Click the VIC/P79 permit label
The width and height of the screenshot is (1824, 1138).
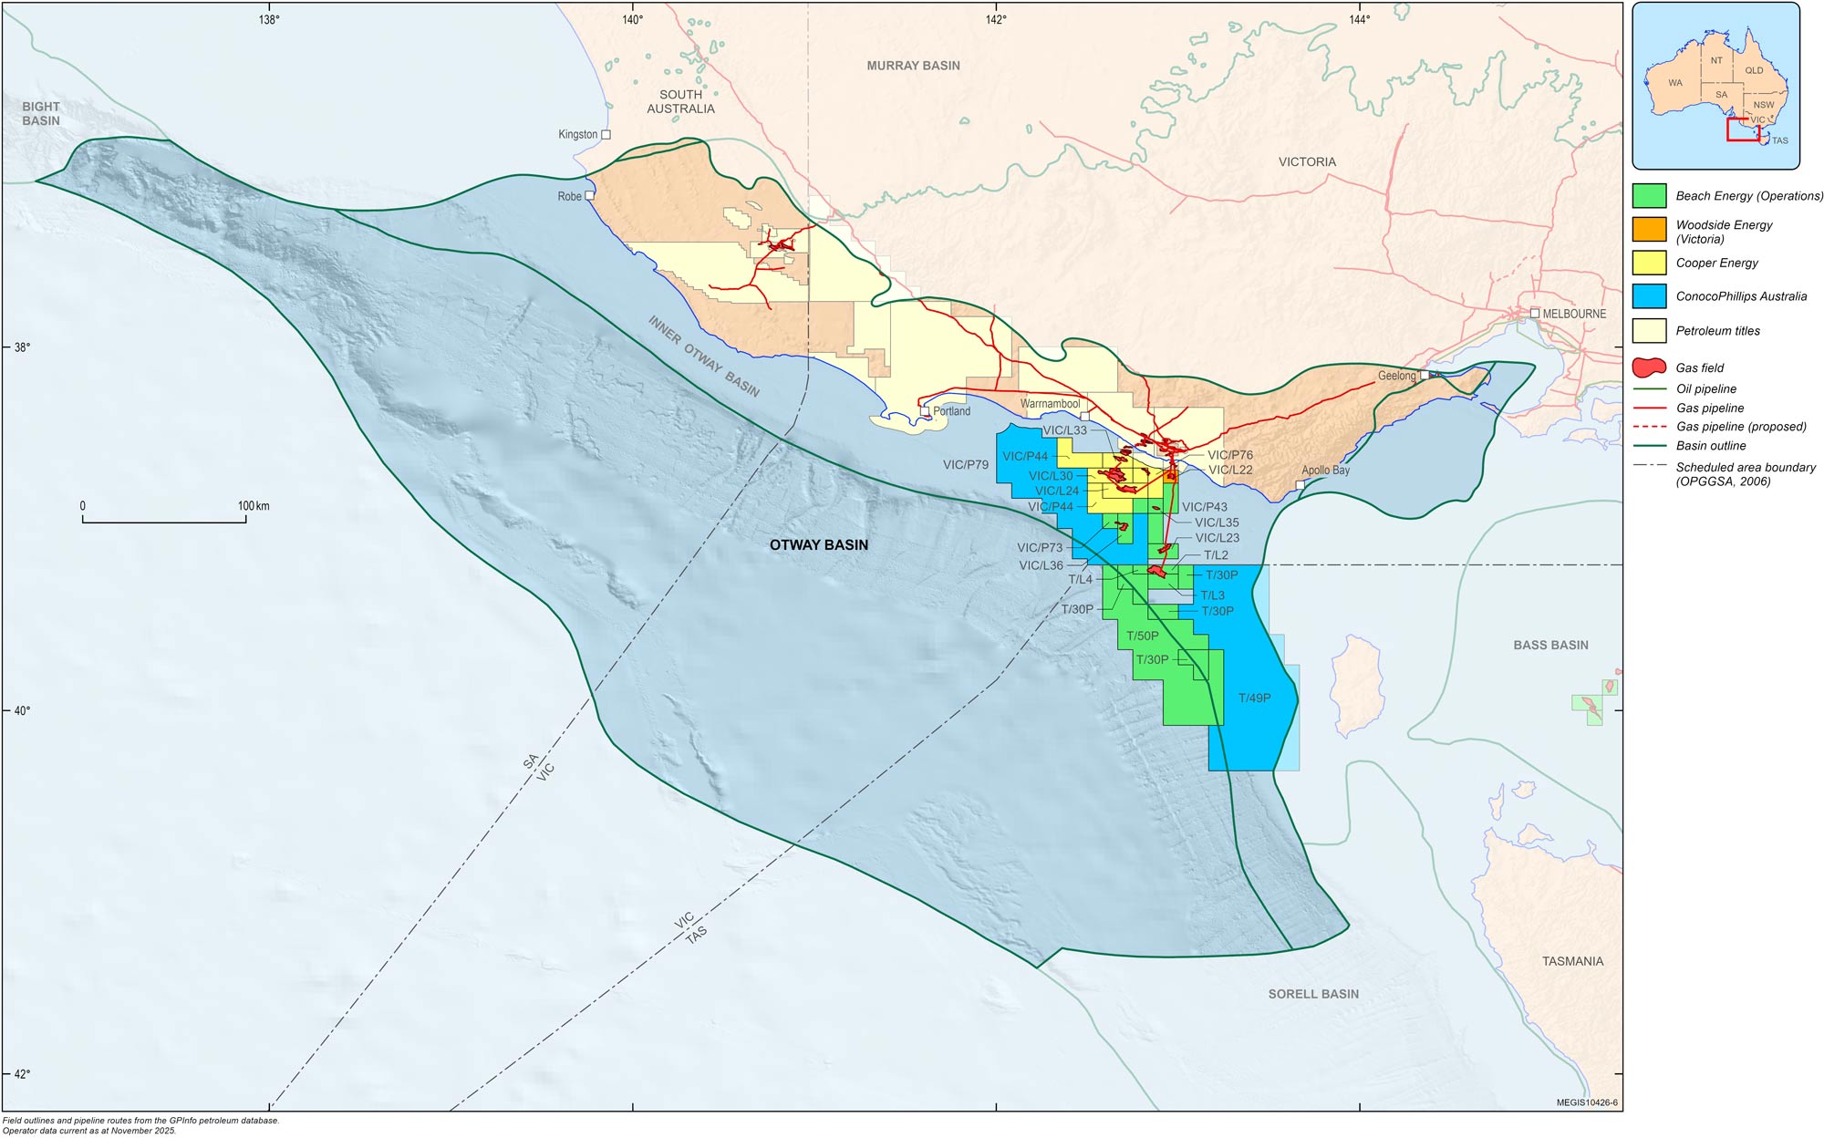coord(965,464)
